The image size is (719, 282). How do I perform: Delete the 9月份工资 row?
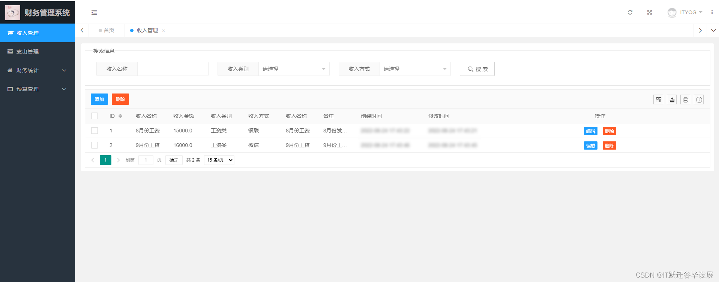tap(609, 145)
